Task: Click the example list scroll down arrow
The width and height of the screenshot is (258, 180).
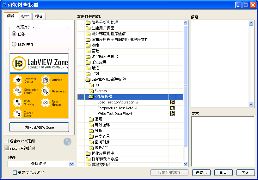Action: coord(186,164)
